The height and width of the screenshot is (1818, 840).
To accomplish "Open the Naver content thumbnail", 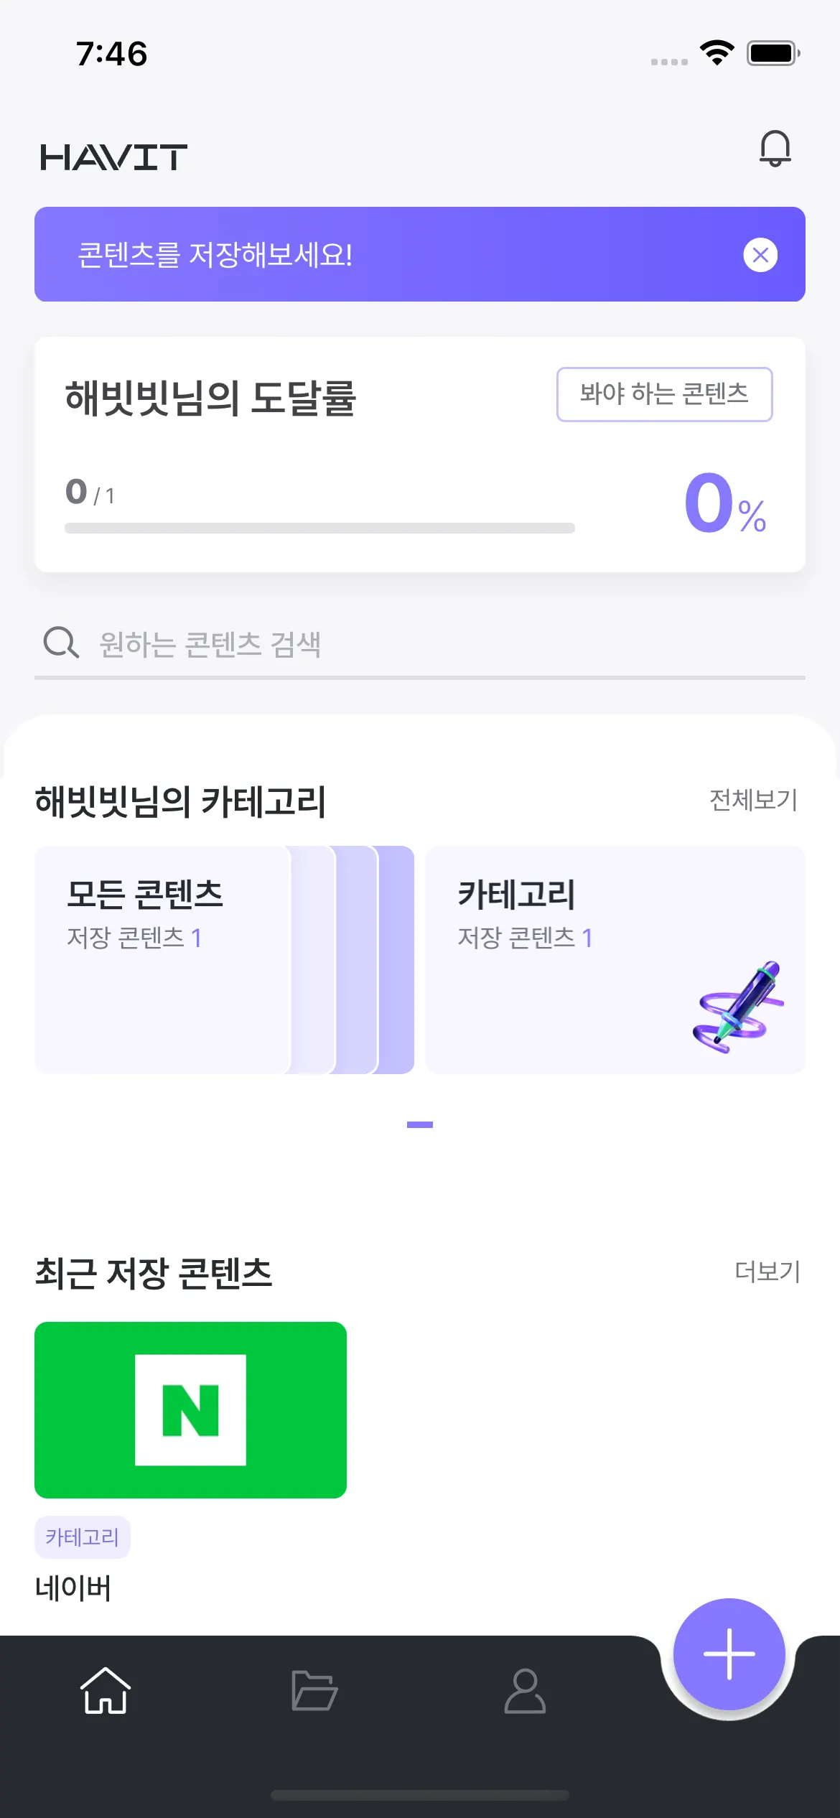I will [190, 1409].
